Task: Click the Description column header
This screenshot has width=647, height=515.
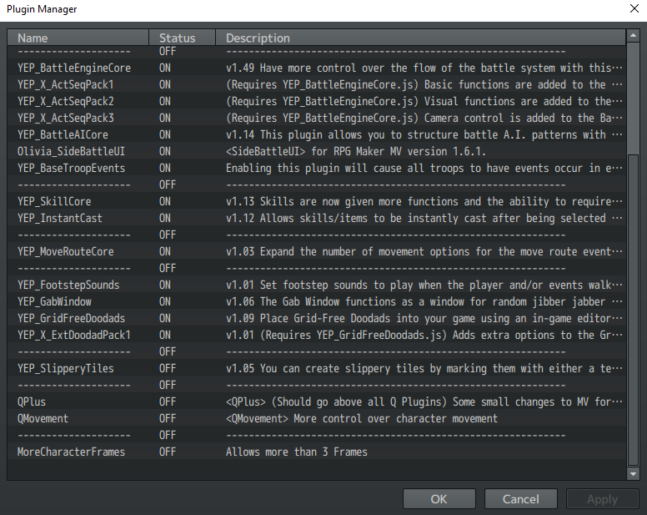Action: [x=420, y=38]
